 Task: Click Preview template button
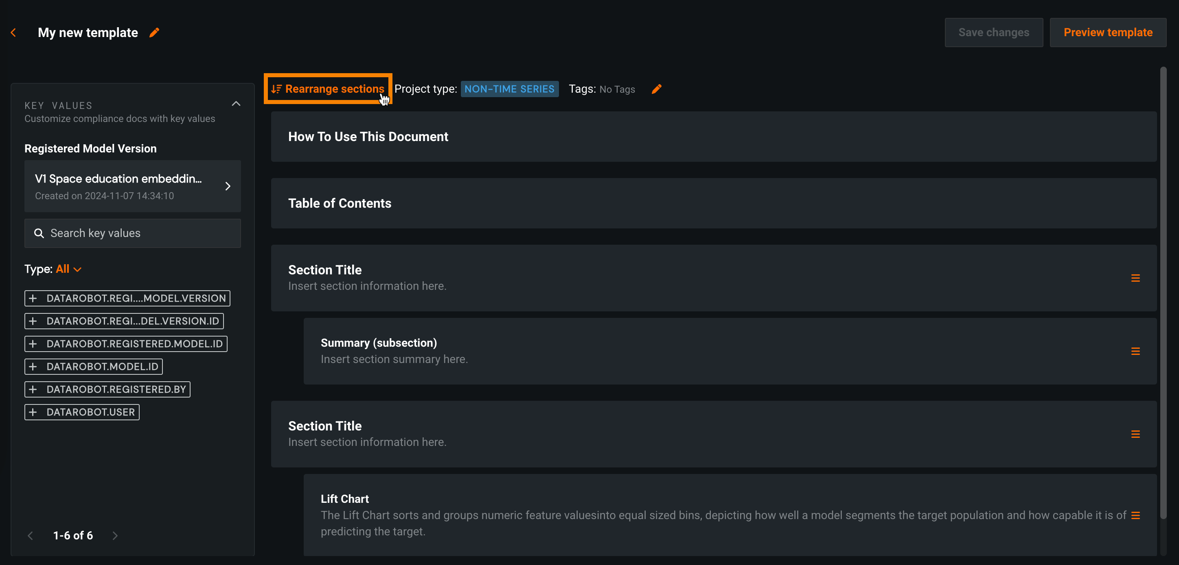pos(1108,33)
